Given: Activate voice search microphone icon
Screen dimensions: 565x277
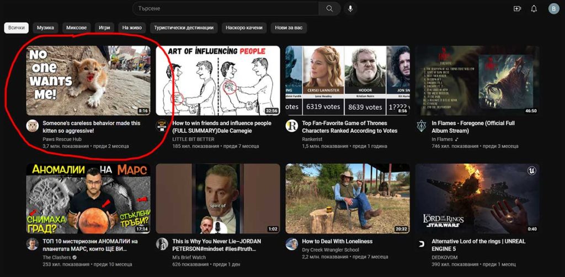Looking at the screenshot, I should click(350, 9).
